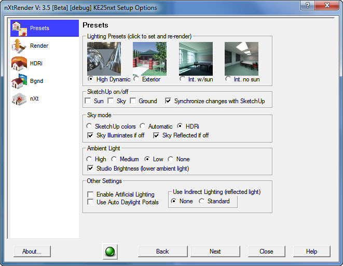Close the dialog with title bar X
Screen dimensions: 343x266
pos(327,5)
